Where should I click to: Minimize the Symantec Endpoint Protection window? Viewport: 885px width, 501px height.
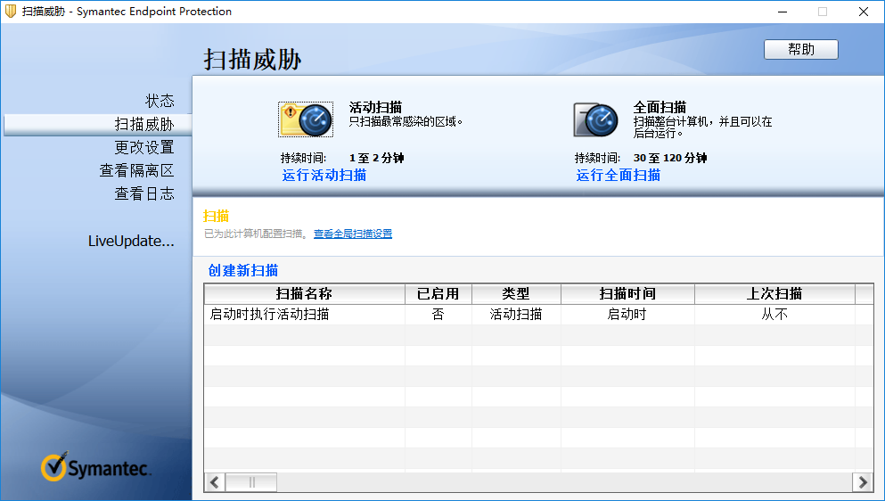(x=783, y=12)
